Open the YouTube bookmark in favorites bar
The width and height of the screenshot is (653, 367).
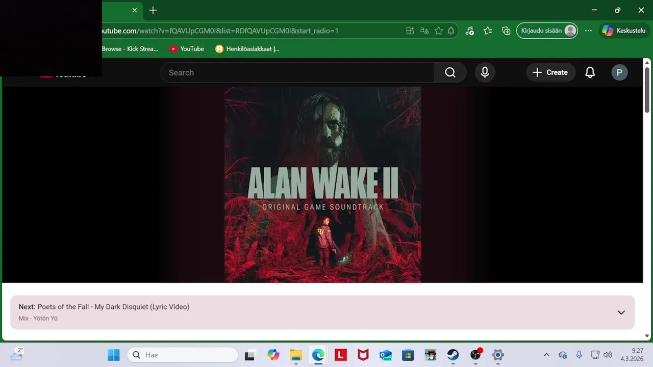186,49
